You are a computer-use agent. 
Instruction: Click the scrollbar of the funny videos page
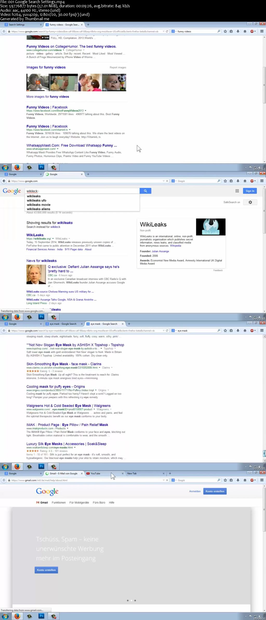(x=264, y=85)
